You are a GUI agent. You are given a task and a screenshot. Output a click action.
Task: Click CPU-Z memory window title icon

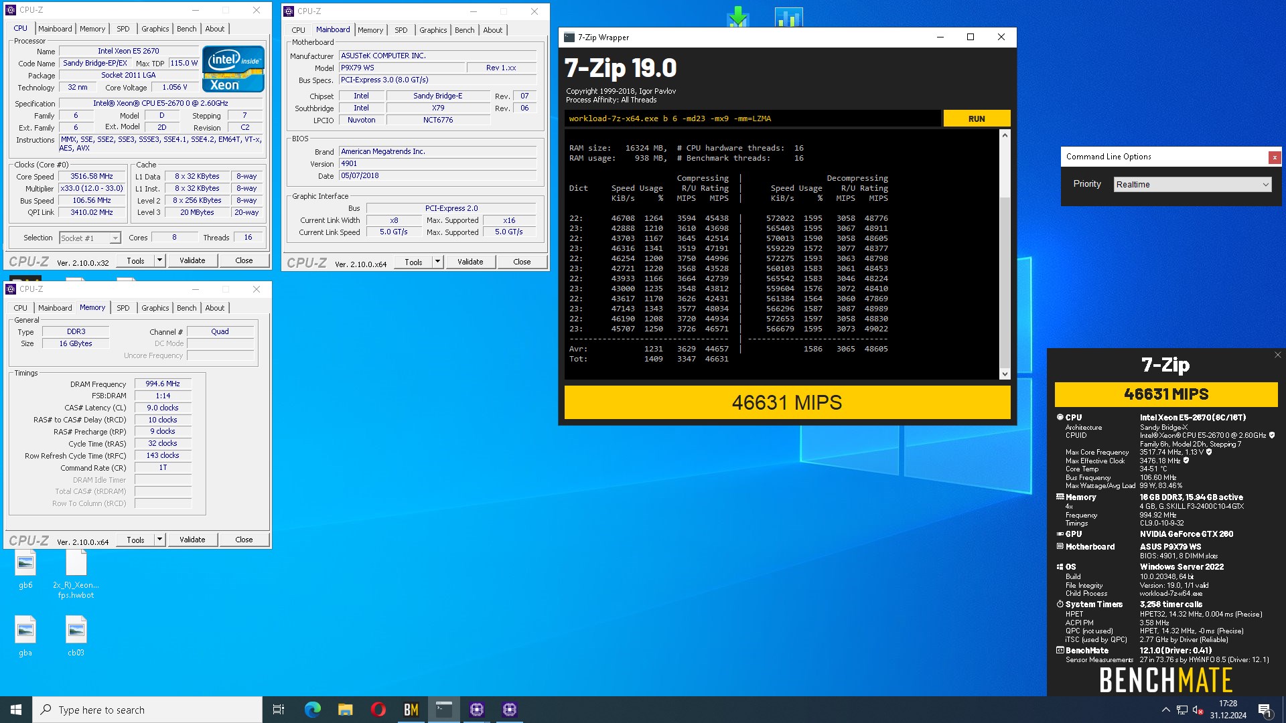point(11,289)
